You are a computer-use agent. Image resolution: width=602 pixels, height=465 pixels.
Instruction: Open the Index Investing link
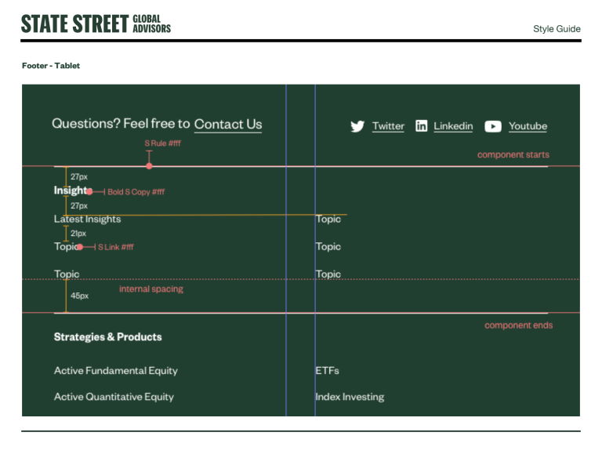coord(350,397)
